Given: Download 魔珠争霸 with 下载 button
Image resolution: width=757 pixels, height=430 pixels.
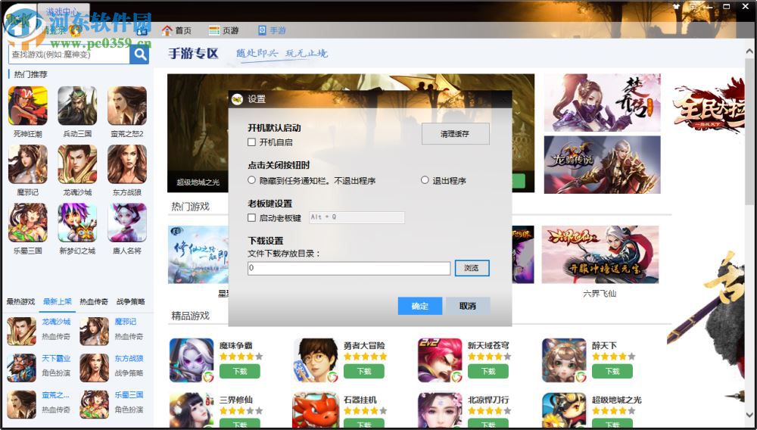Looking at the screenshot, I should tap(240, 372).
